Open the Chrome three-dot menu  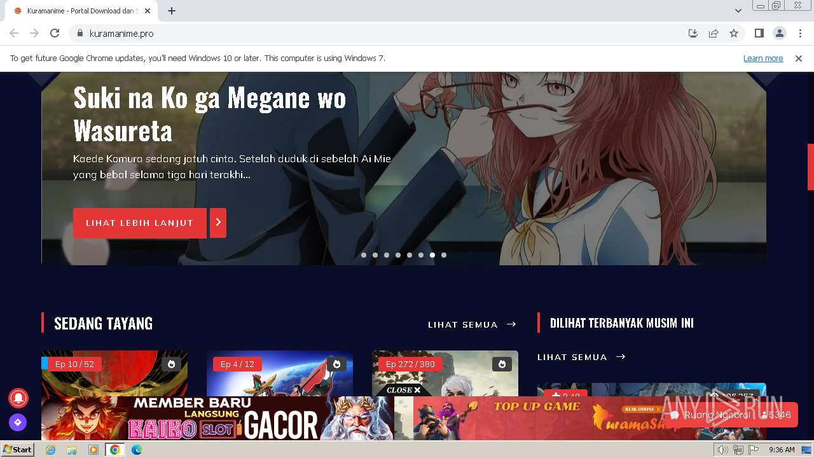click(799, 33)
